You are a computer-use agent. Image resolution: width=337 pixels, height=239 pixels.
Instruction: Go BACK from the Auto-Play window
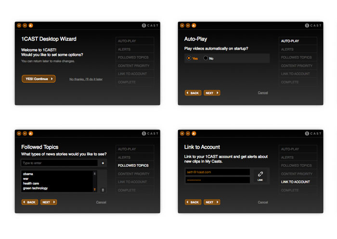[x=193, y=93]
